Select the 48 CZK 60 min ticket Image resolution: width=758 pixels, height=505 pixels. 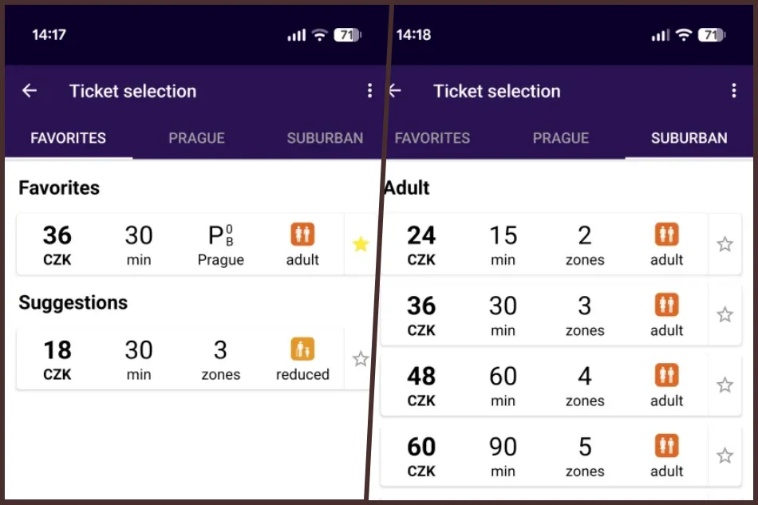pos(543,385)
